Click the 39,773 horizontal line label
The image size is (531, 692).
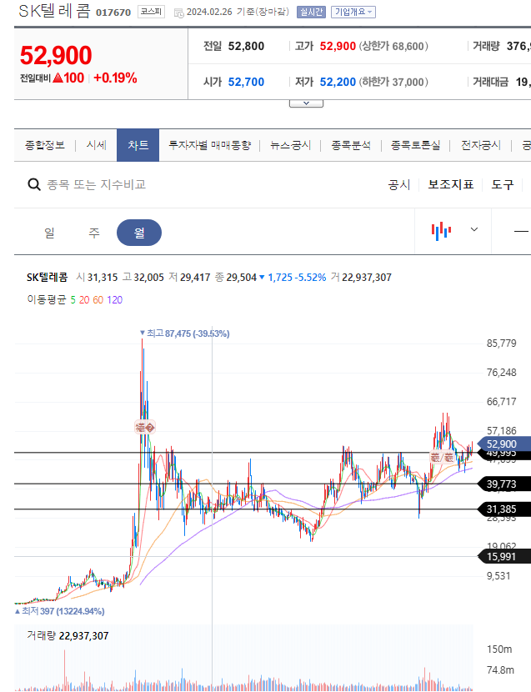click(504, 484)
